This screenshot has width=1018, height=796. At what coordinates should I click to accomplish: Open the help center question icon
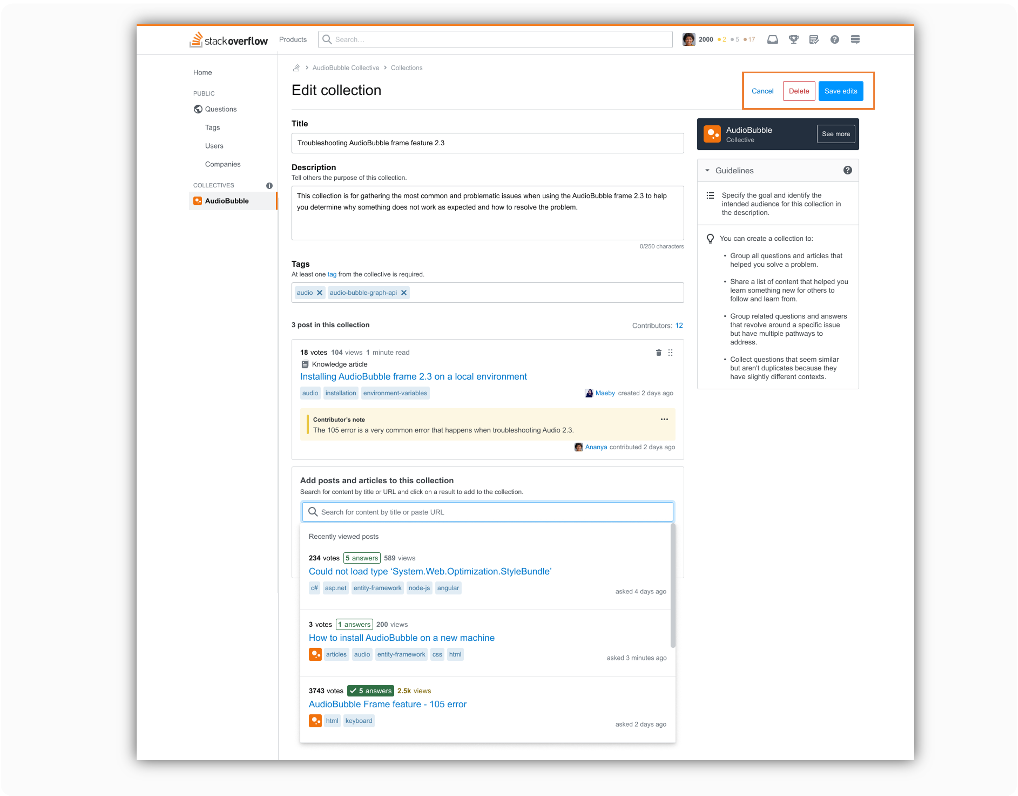(x=834, y=40)
